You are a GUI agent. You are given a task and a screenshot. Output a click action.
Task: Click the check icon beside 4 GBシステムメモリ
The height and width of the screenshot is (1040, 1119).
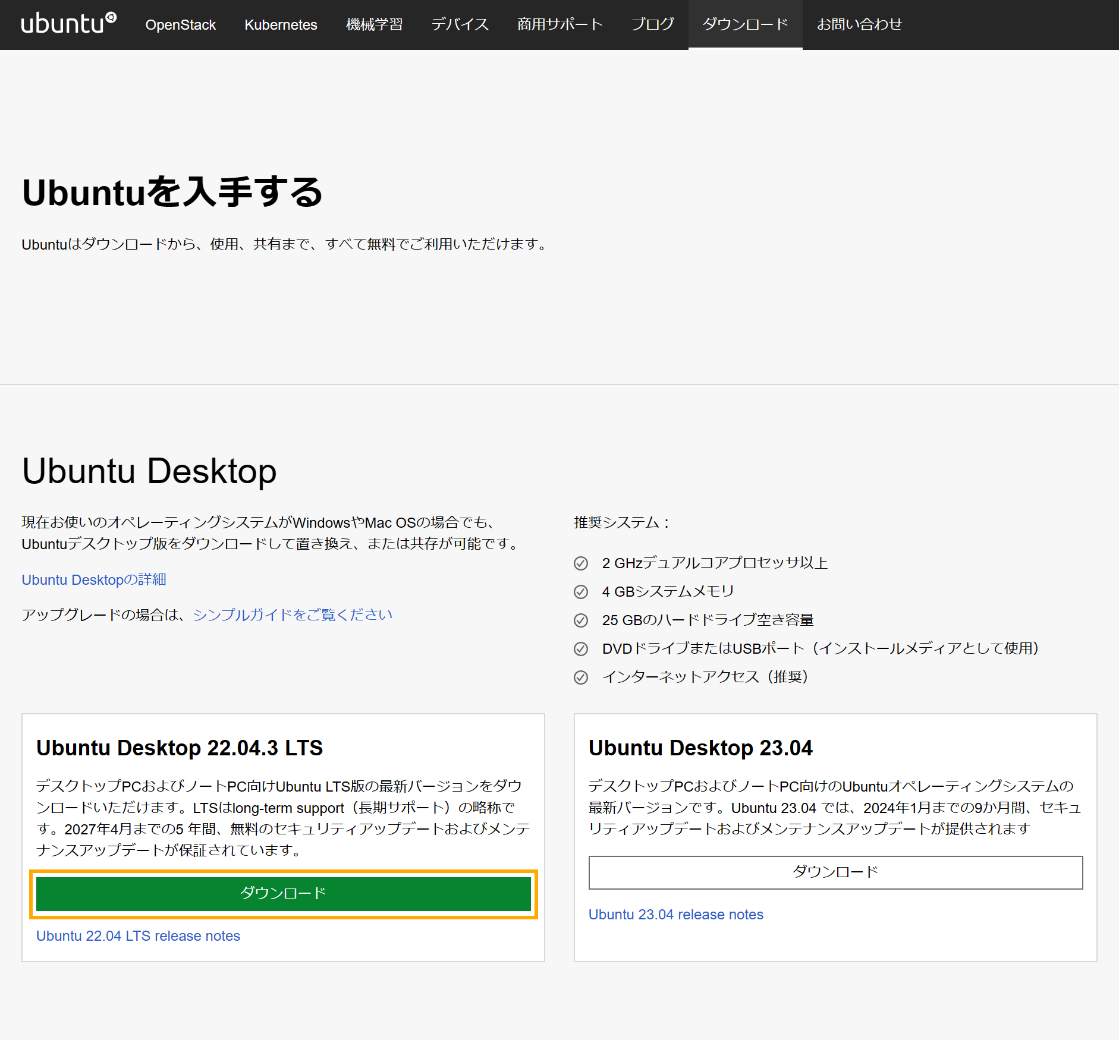[581, 592]
